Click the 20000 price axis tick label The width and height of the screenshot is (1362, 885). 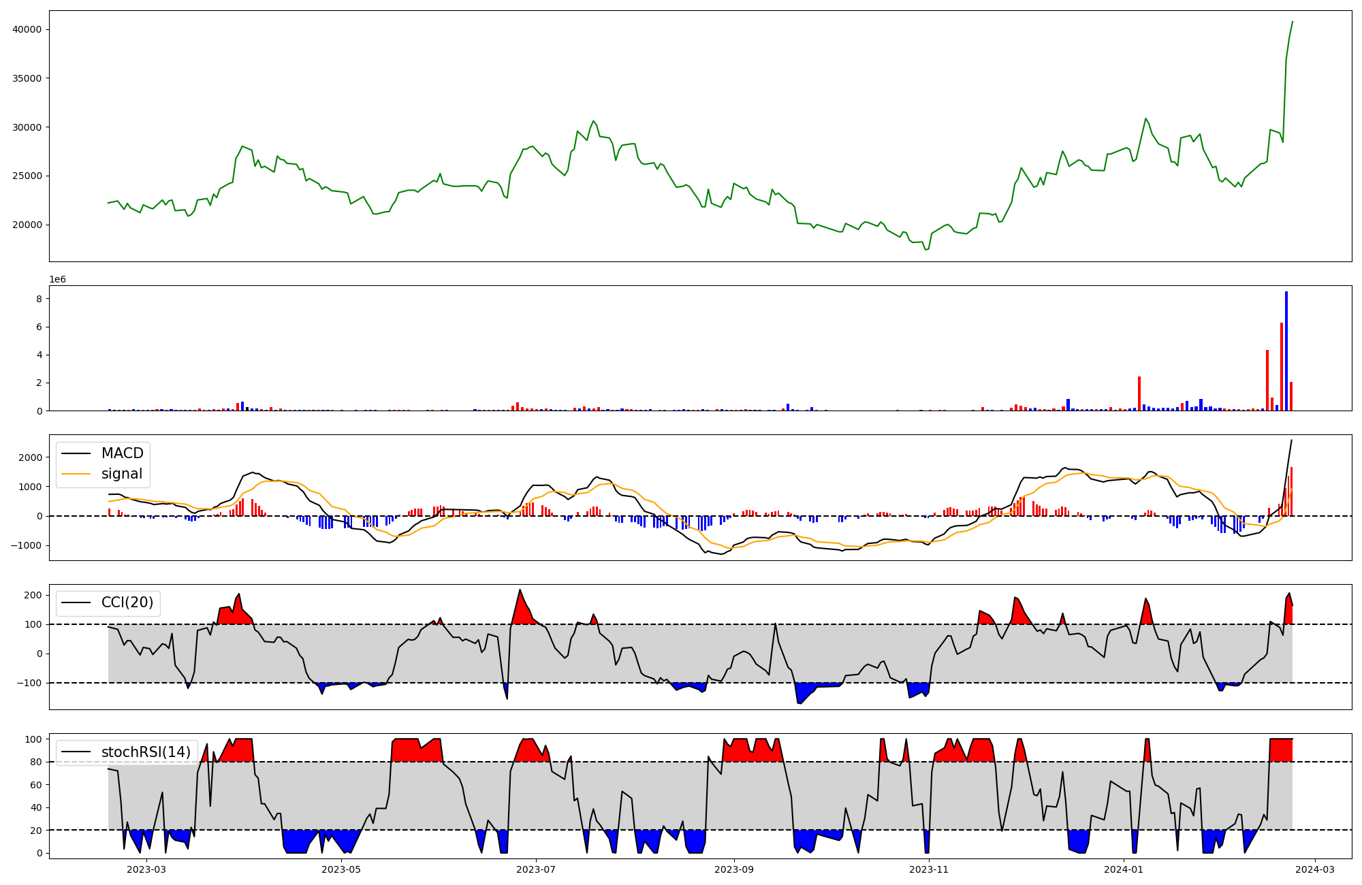click(x=27, y=225)
